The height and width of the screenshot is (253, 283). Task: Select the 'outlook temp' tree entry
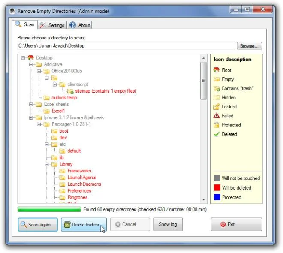(64, 98)
